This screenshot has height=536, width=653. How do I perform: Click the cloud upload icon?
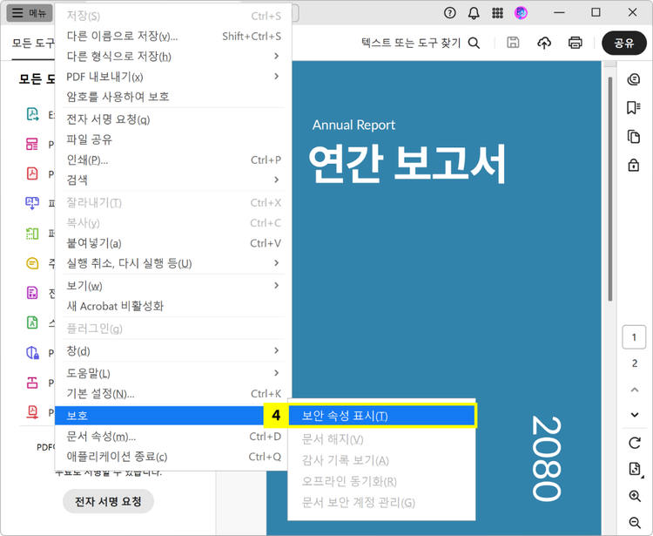pyautogui.click(x=544, y=43)
